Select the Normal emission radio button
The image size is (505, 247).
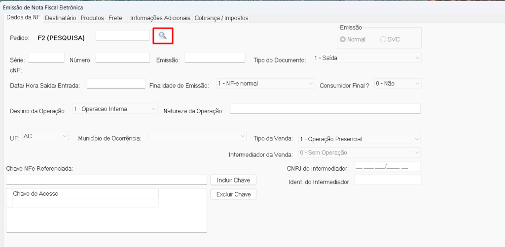click(x=343, y=39)
